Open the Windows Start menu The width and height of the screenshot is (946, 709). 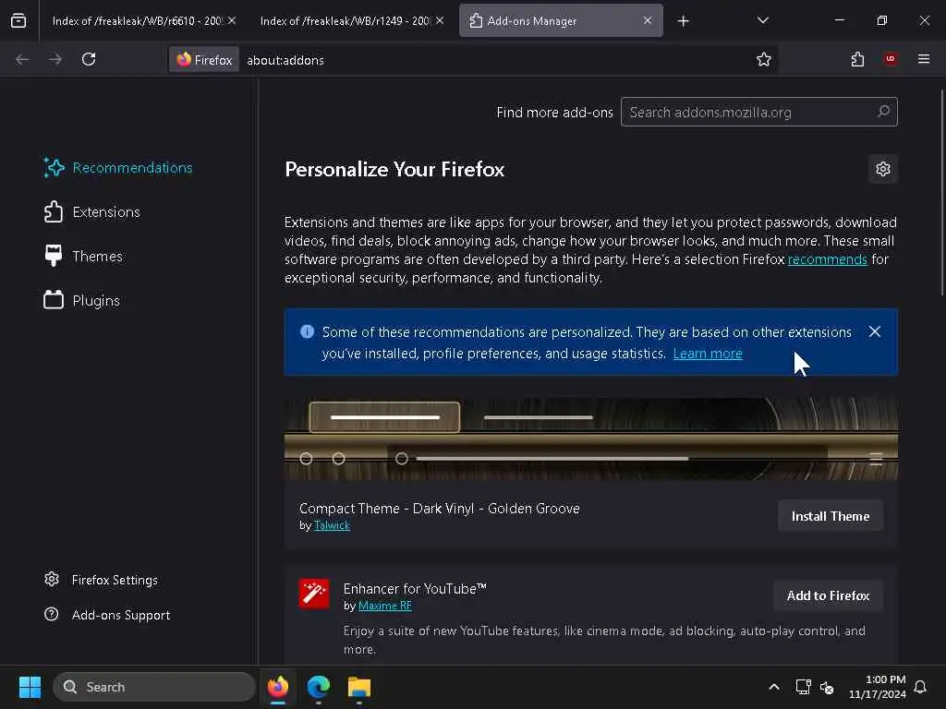point(30,687)
